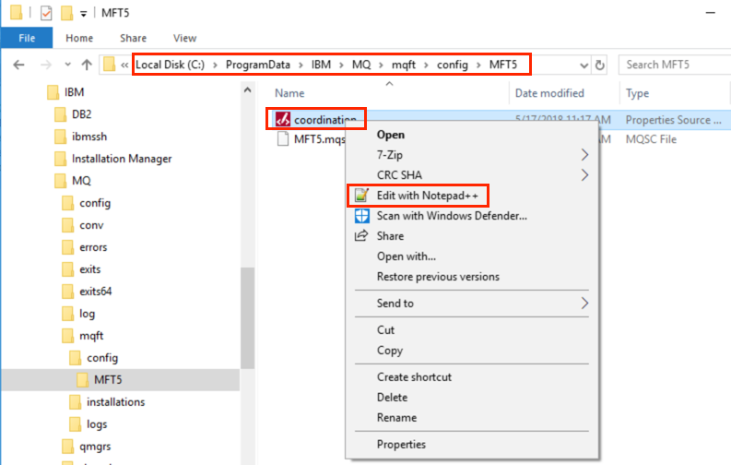Screen dimensions: 731x465
Task: Click IBM breadcrumb in the address path
Action: click(321, 65)
